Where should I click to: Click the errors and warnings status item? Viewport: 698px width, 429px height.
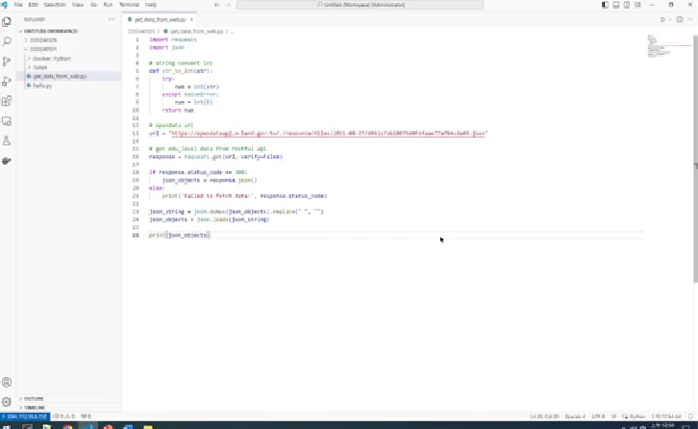[64, 416]
